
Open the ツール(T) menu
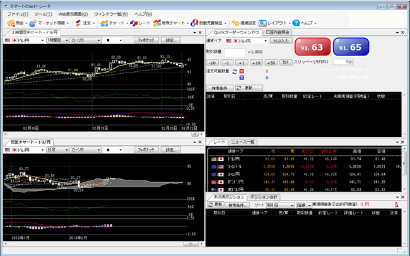tap(43, 14)
